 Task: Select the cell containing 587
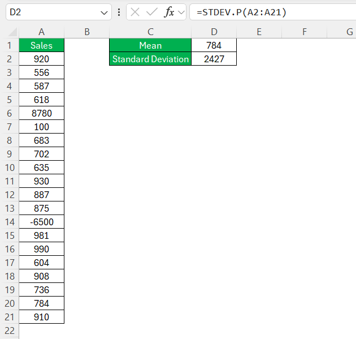pyautogui.click(x=42, y=86)
